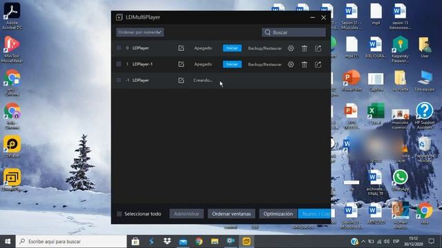Close the LDMultiPlayer window

tap(324, 17)
